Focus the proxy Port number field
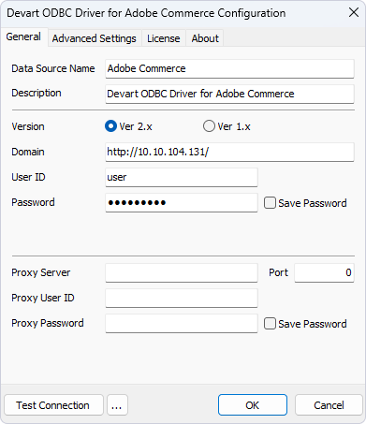The height and width of the screenshot is (424, 366). tap(324, 272)
